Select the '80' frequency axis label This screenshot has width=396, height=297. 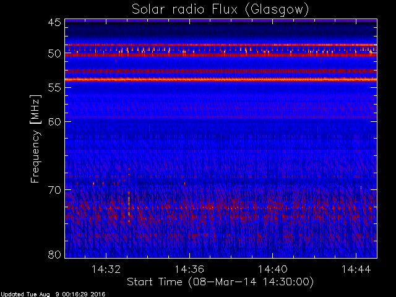(x=55, y=254)
